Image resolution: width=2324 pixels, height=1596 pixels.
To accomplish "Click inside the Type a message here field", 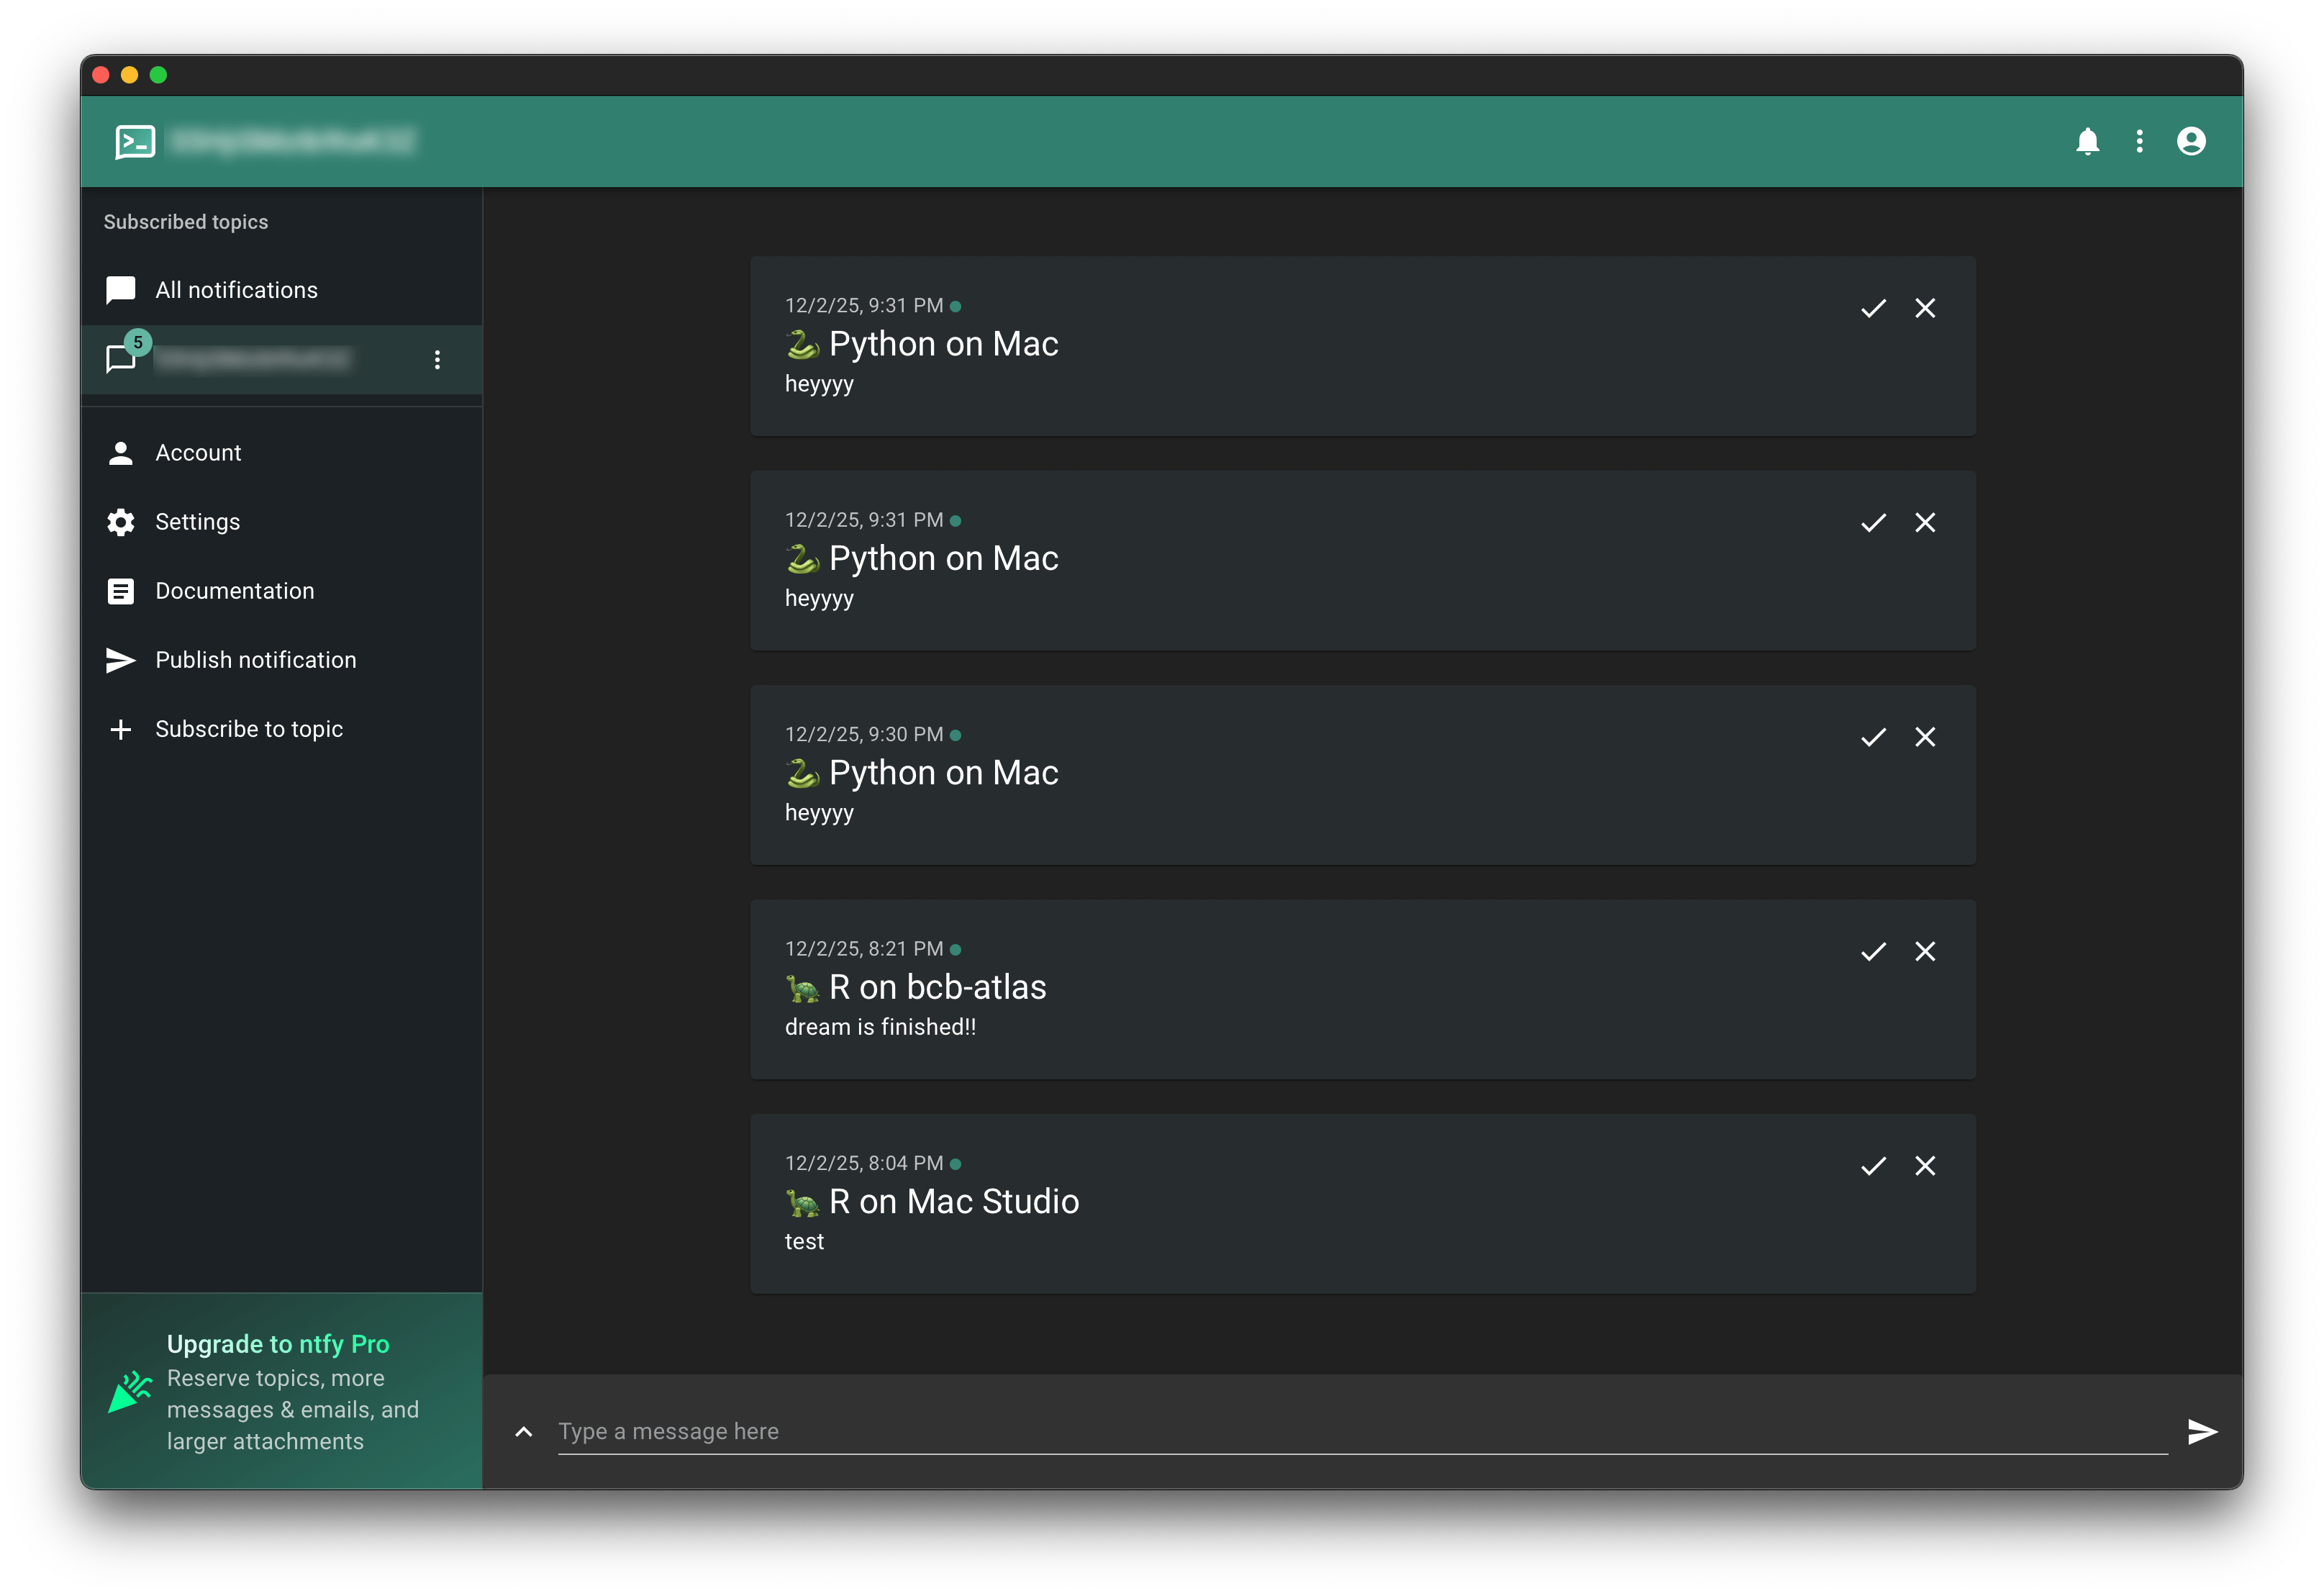I will click(1200, 1431).
